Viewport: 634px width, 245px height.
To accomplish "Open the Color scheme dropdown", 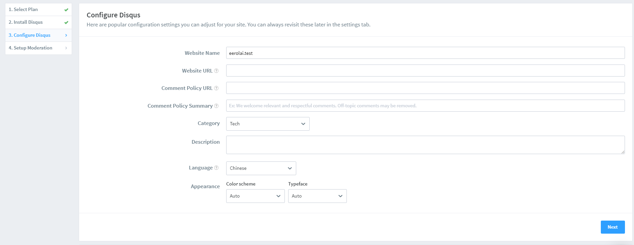I will click(255, 196).
